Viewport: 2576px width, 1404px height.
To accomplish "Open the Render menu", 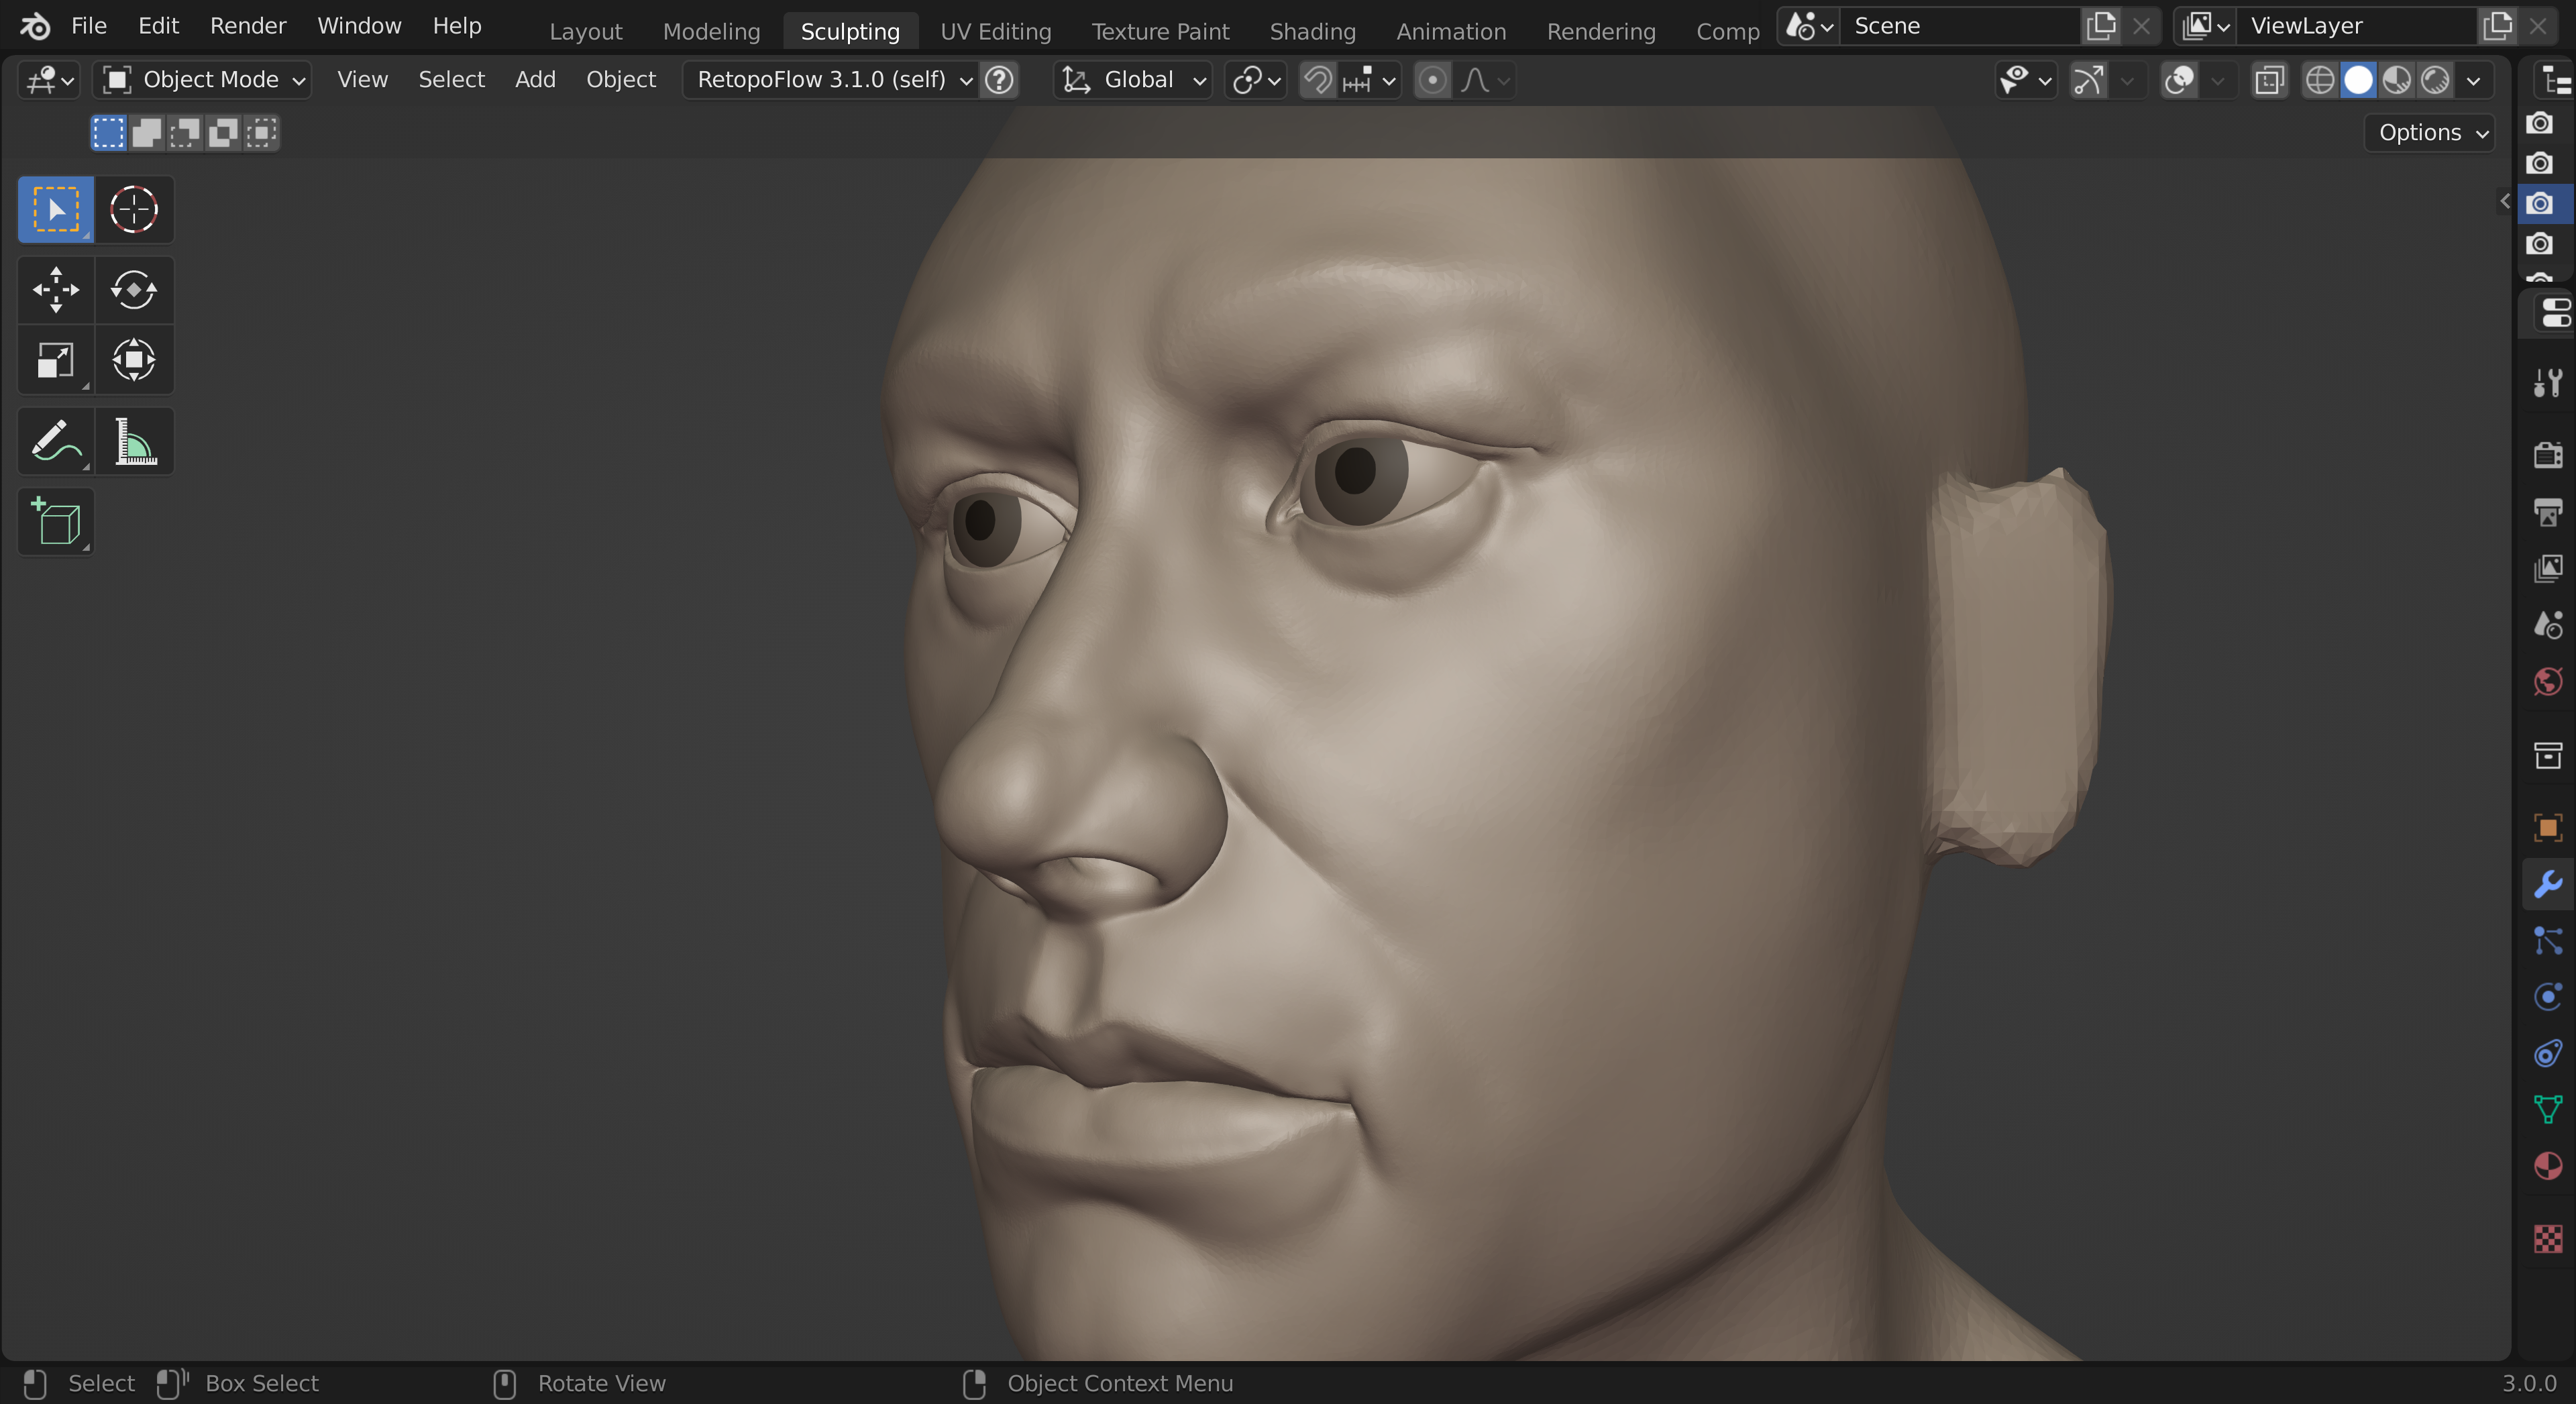I will tap(248, 26).
